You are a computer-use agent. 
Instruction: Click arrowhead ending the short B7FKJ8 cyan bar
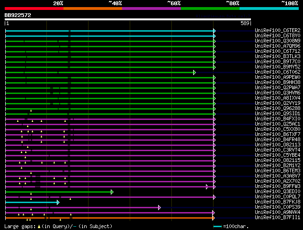(58, 202)
